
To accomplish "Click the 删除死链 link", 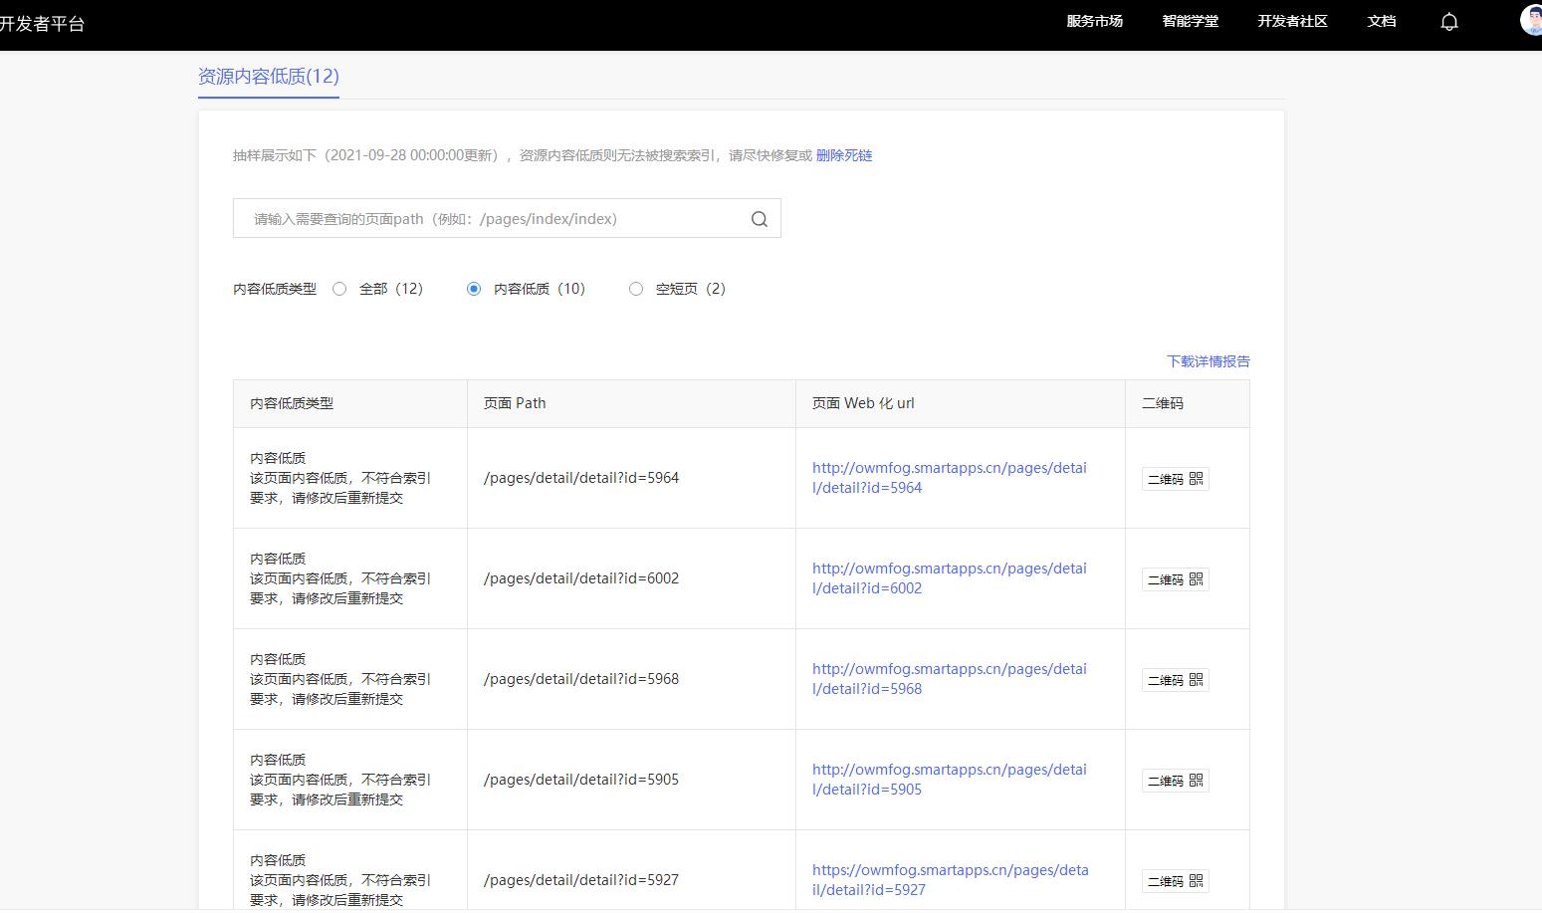I will point(844,155).
